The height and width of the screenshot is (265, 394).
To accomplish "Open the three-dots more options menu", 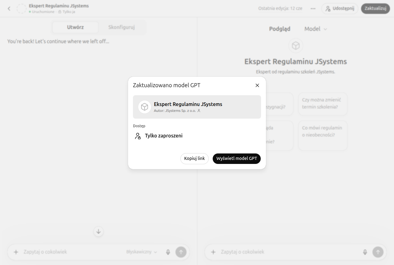I will (x=313, y=9).
